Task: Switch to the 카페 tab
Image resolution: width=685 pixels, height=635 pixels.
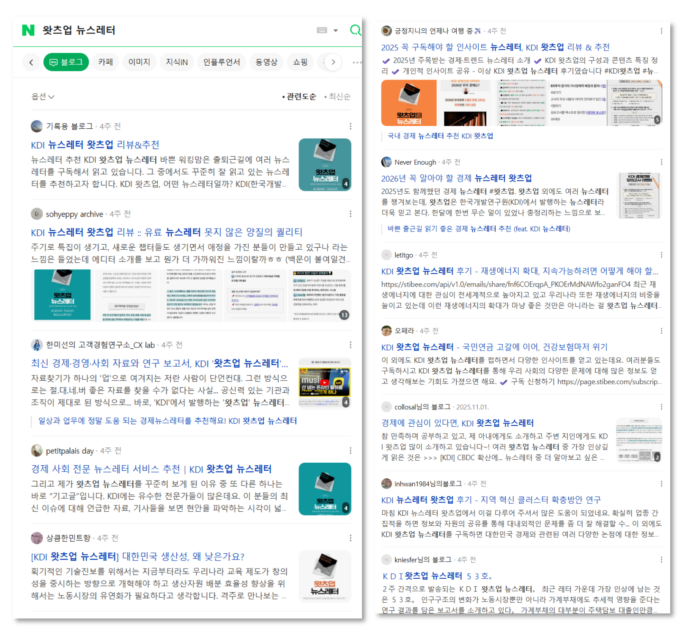Action: [x=106, y=62]
